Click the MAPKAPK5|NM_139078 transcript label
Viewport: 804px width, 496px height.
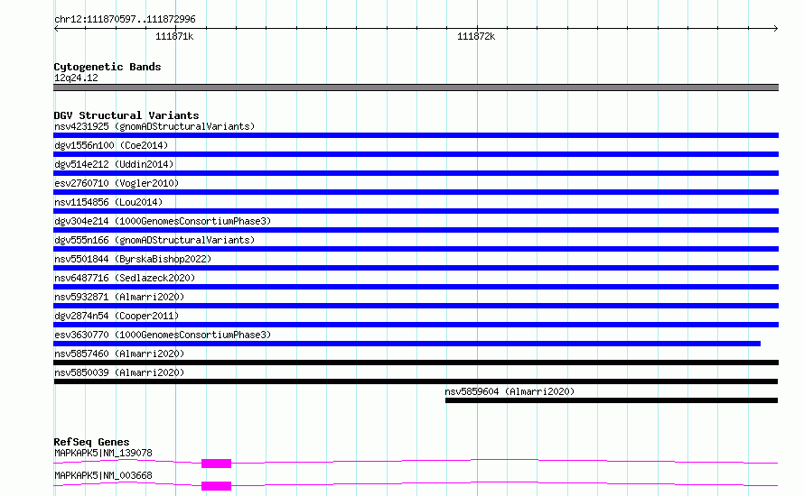[x=103, y=453]
